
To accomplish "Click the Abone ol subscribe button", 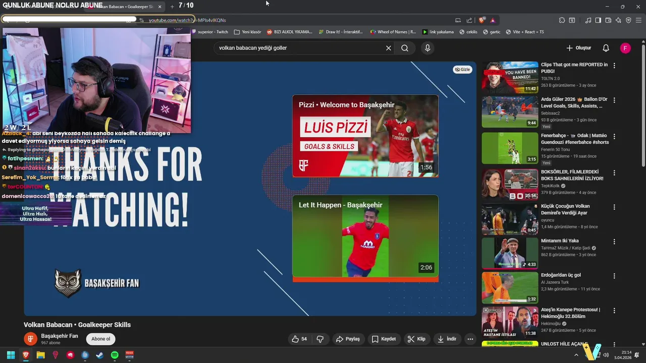I will tap(100, 339).
